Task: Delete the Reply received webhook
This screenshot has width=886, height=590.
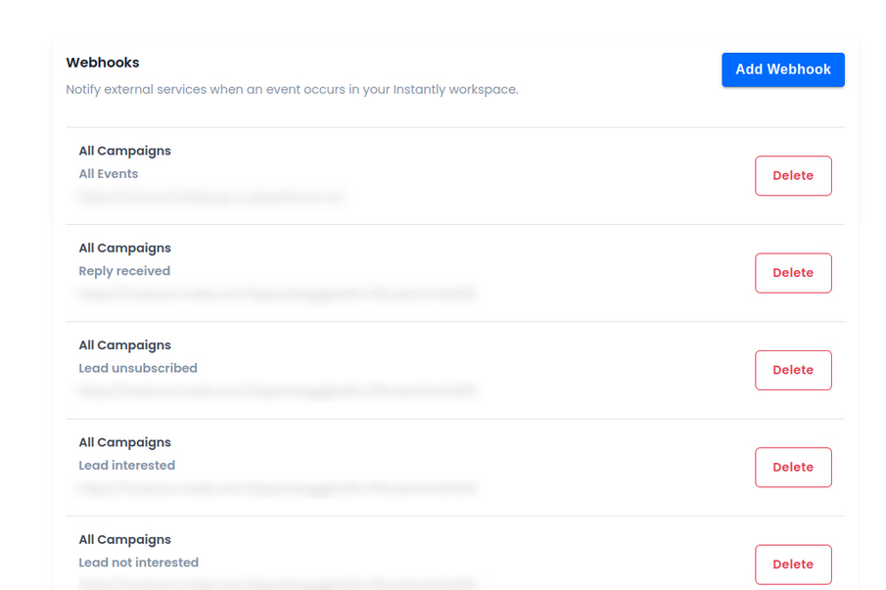Action: 793,273
